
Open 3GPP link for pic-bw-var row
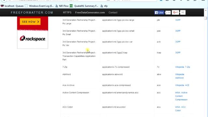coord(178,42)
